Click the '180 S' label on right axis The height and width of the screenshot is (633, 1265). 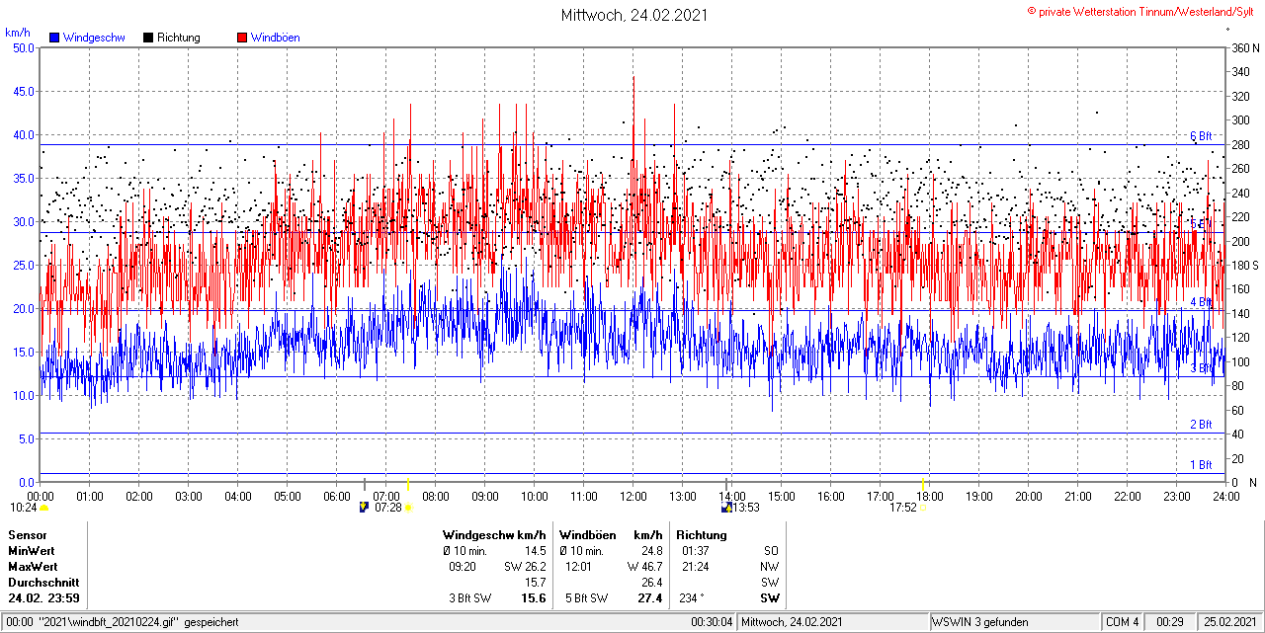pyautogui.click(x=1245, y=265)
